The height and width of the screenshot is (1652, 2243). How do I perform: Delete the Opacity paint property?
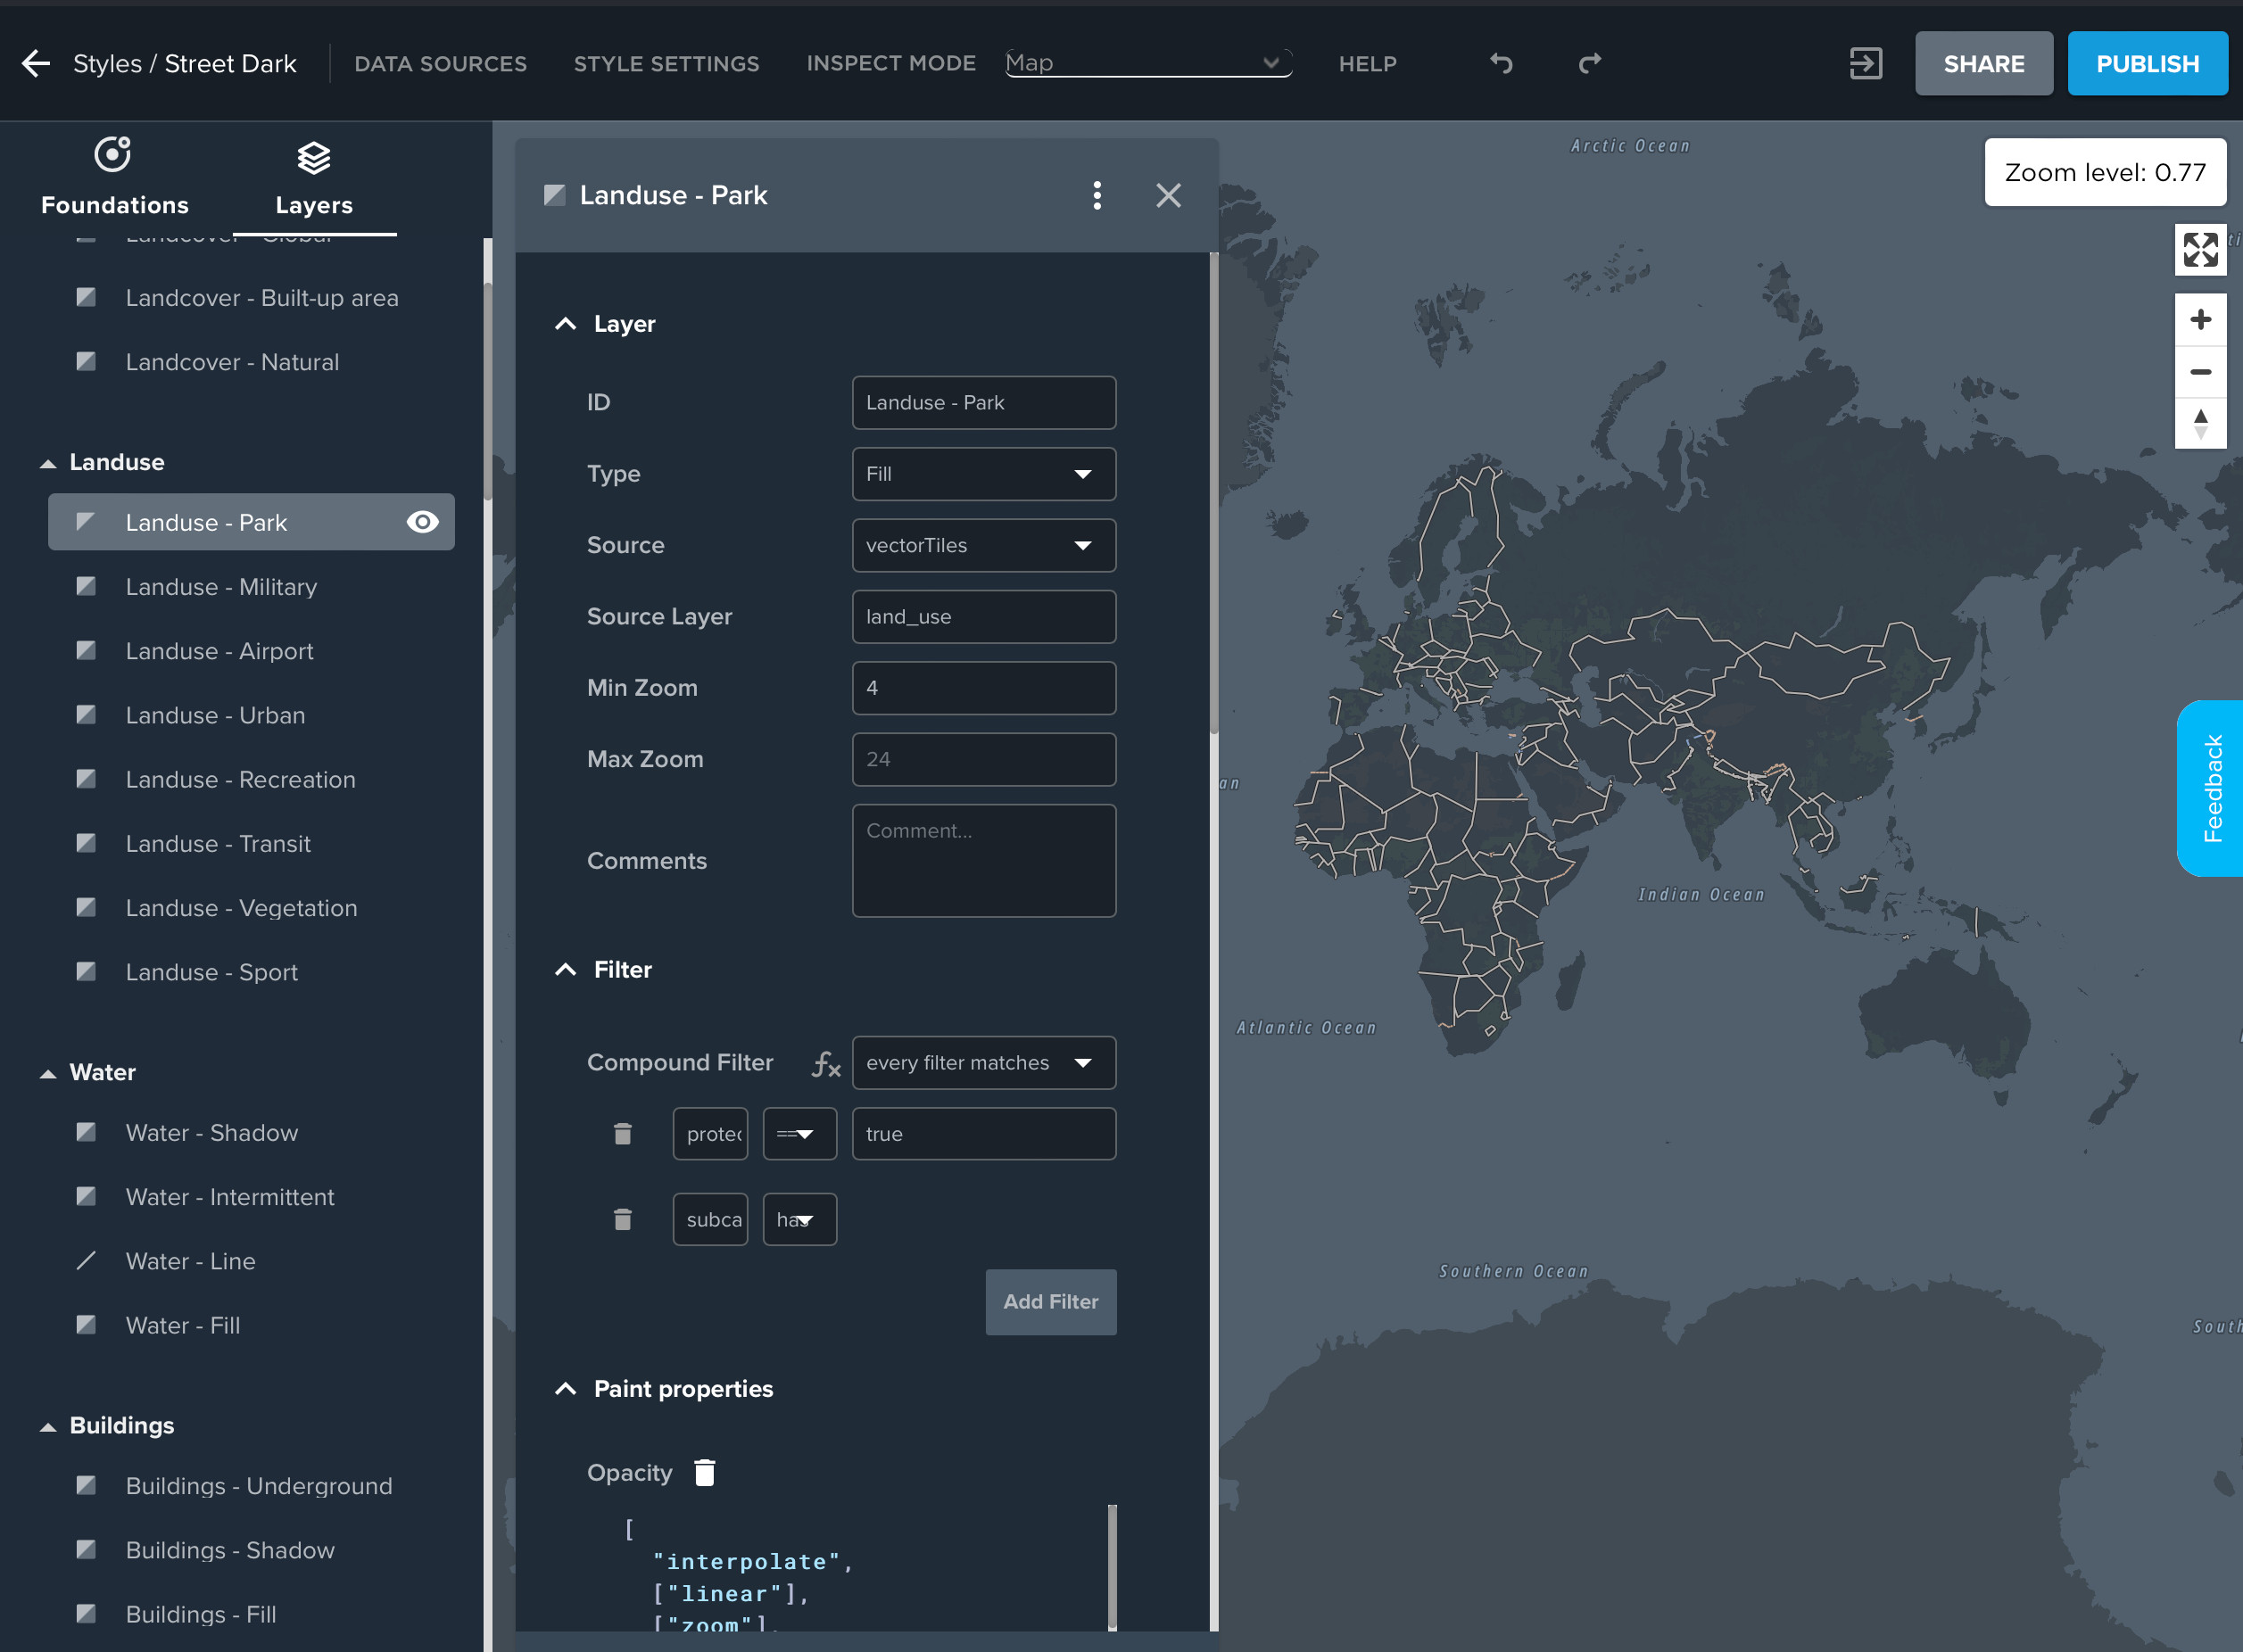click(704, 1472)
